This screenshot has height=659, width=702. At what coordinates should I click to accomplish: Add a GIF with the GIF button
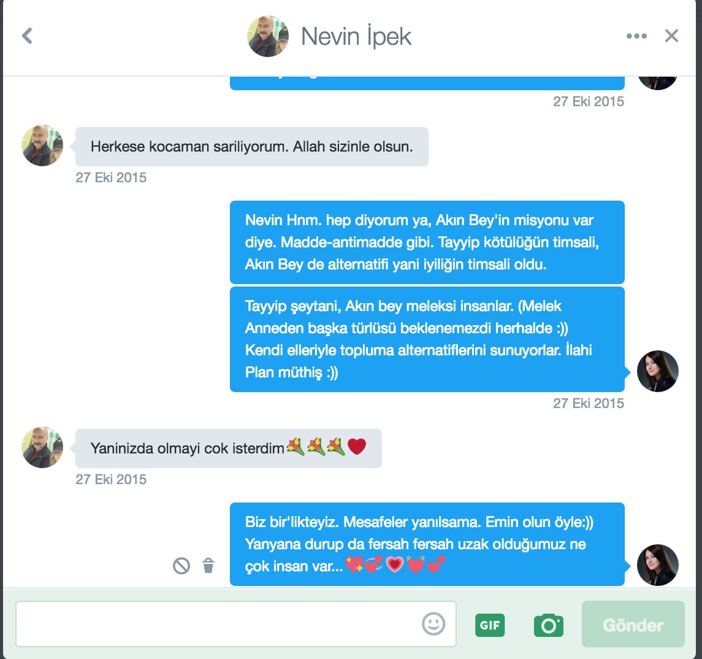[x=489, y=625]
